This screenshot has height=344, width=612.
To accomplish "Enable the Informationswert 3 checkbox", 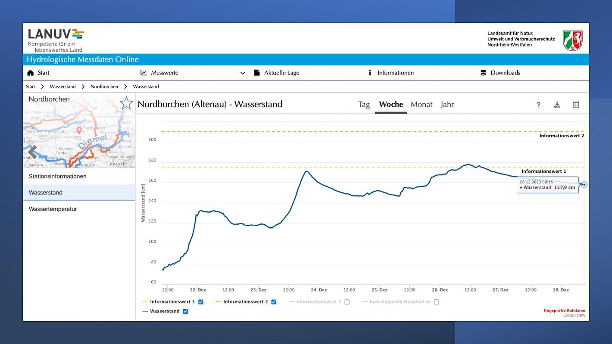I will point(347,302).
